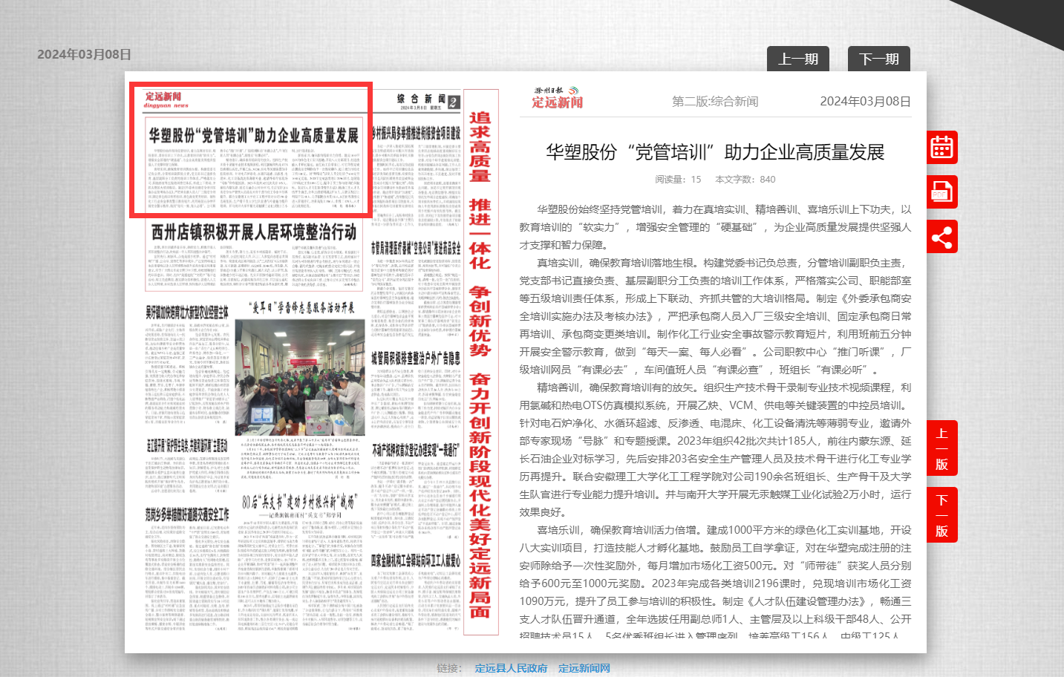Image resolution: width=1064 pixels, height=677 pixels.
Task: Click the red share icon
Action: tap(941, 238)
